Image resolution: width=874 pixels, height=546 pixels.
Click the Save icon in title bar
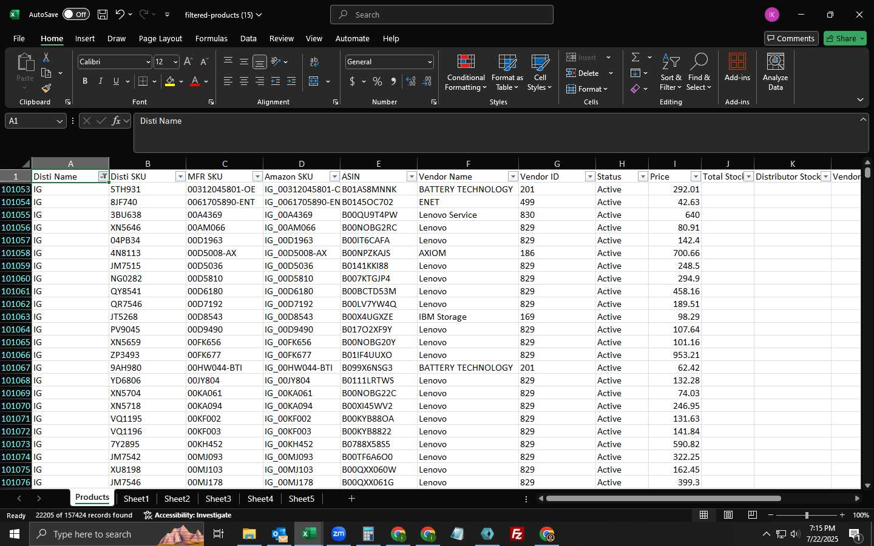pos(103,15)
